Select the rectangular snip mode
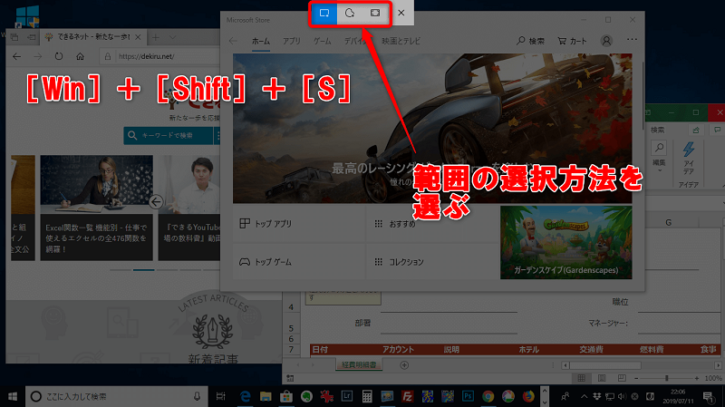725x407 pixels. coord(324,14)
